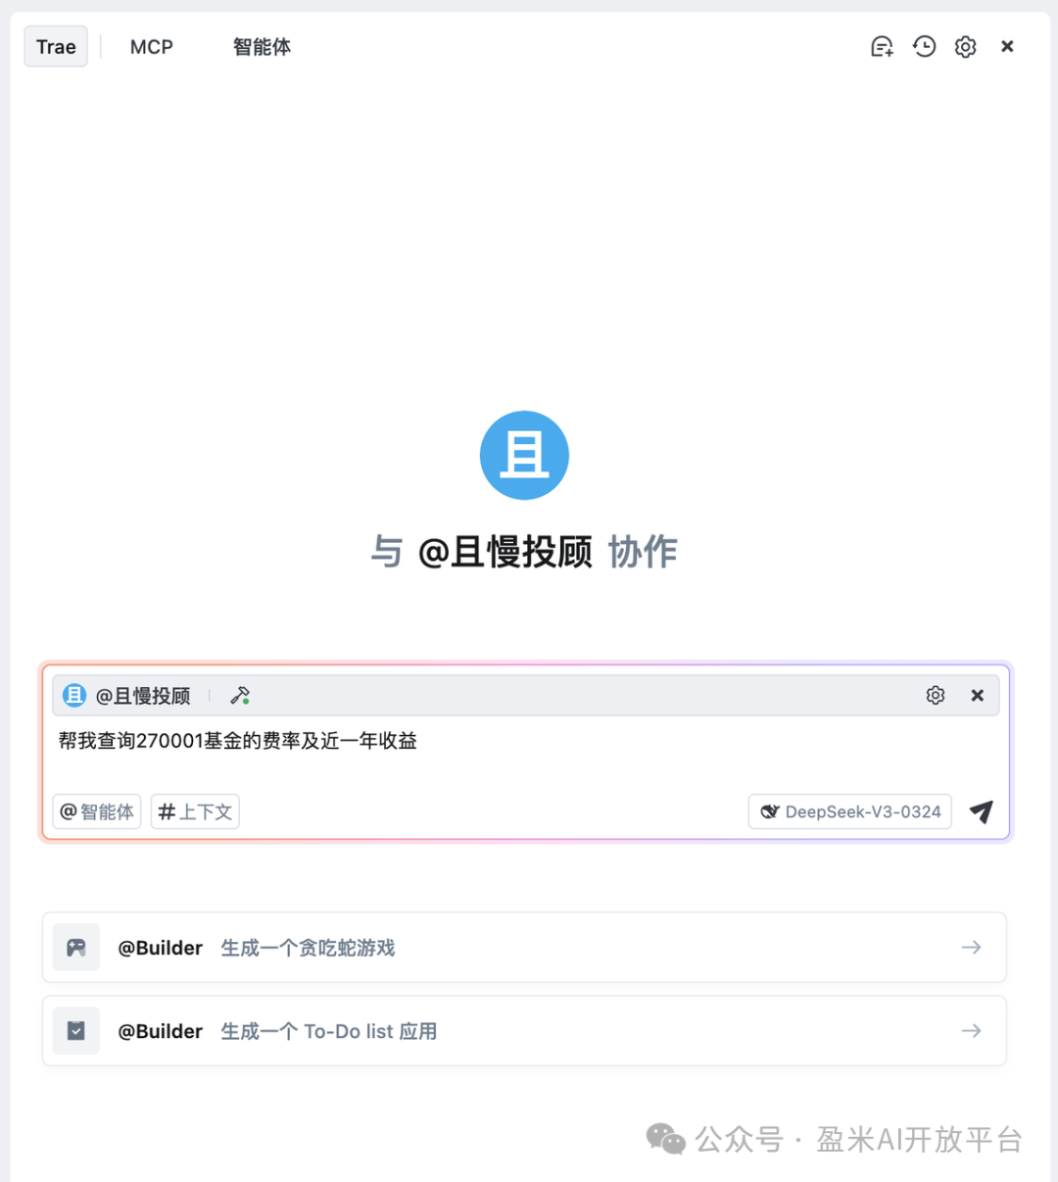1058x1182 pixels.
Task: Choose the 生成一个贪吃蛇游戏 suggestion
Action: coord(524,948)
